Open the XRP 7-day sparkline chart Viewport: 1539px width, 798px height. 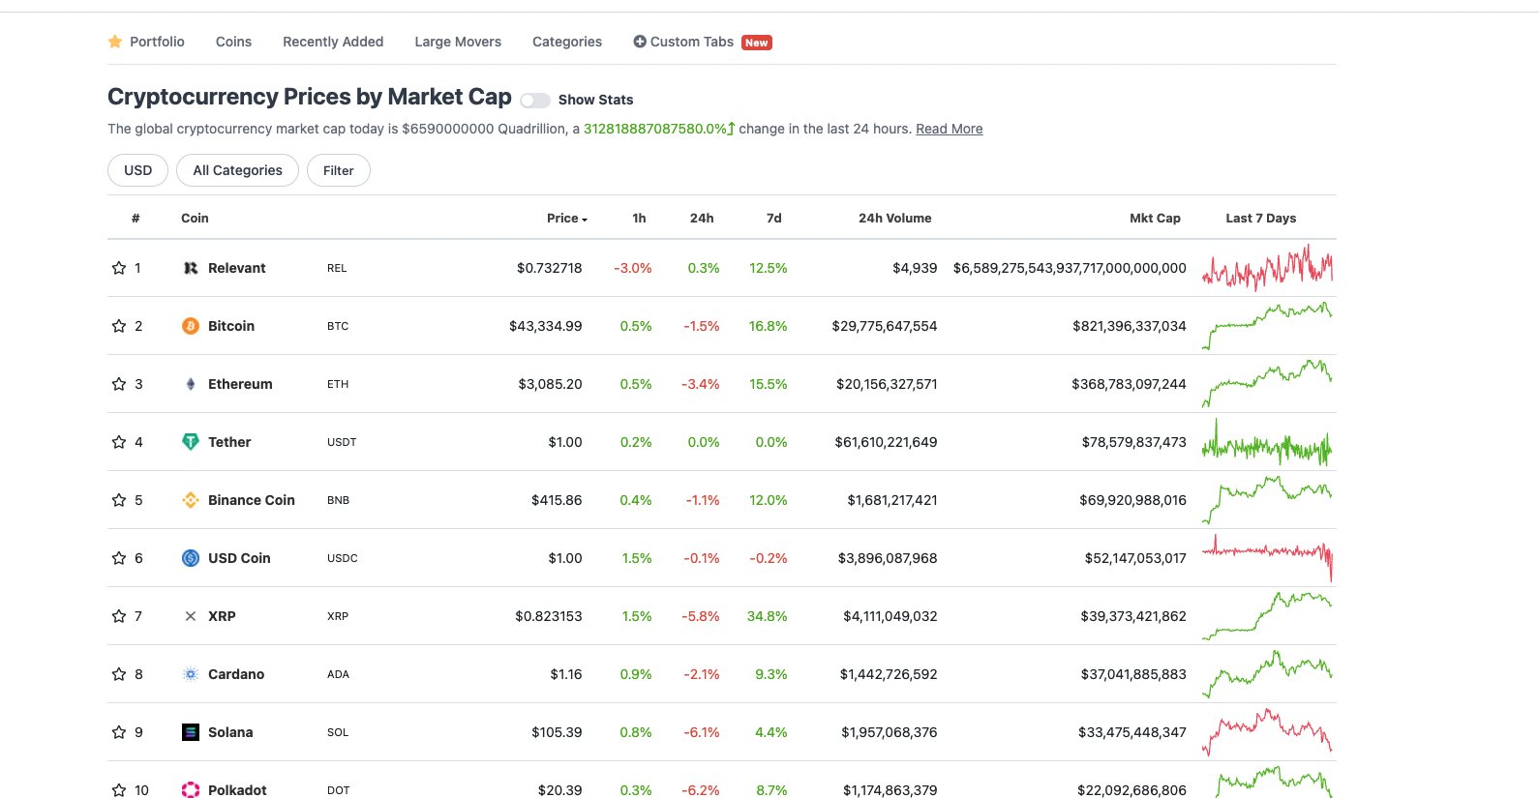coord(1267,616)
